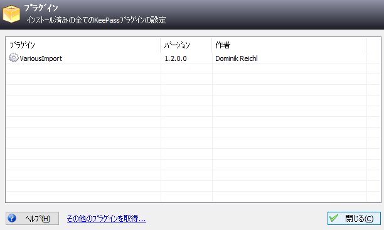Open the その他のプラグインを取得 link

pyautogui.click(x=106, y=219)
